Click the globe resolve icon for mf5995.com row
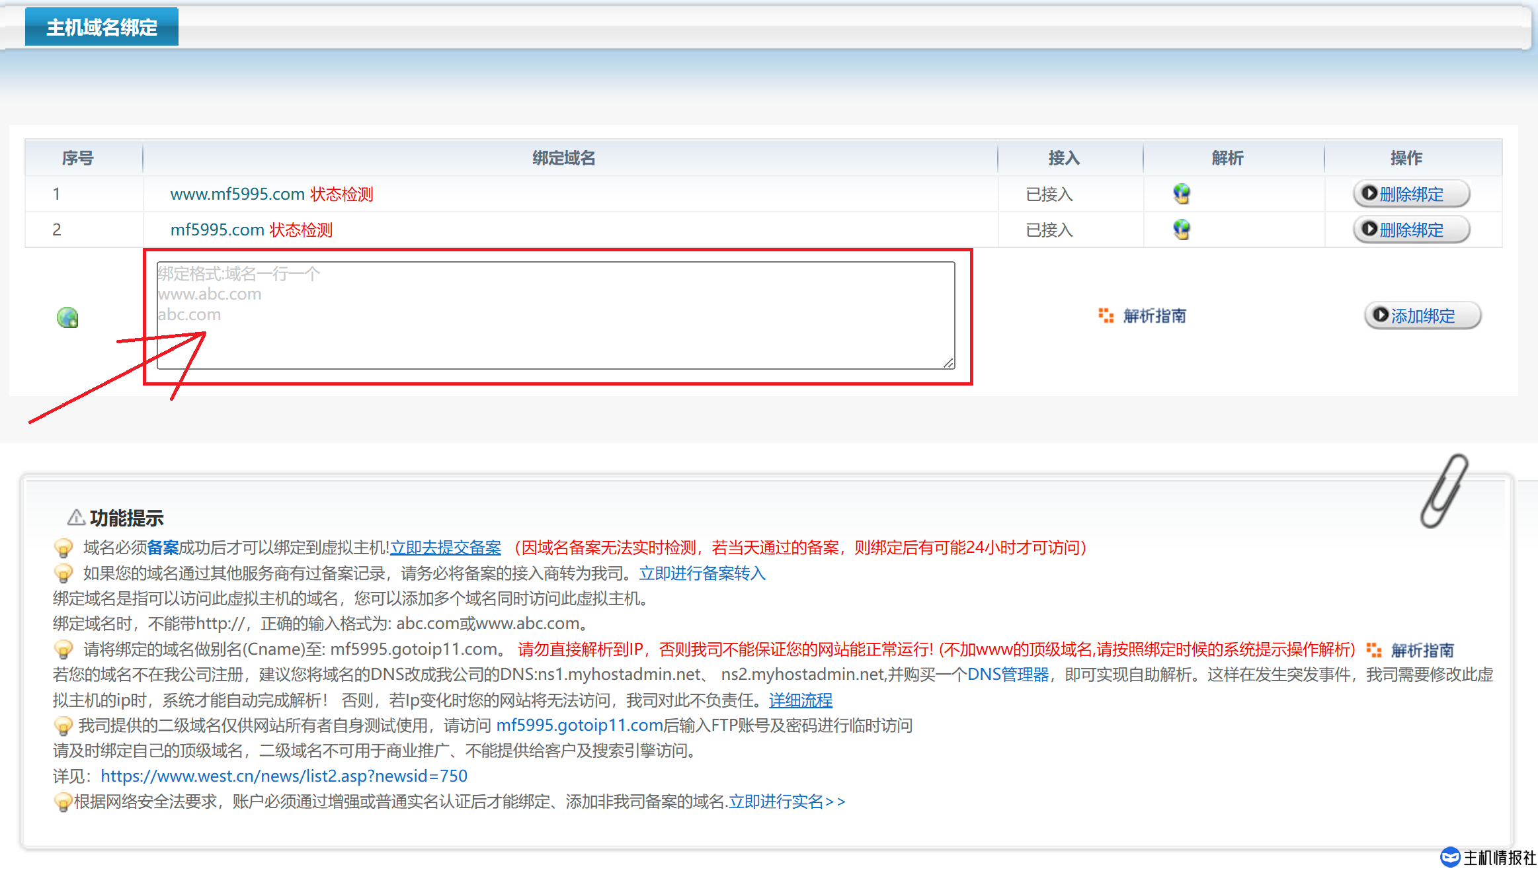Screen dimensions: 1538x869 click(x=1181, y=229)
